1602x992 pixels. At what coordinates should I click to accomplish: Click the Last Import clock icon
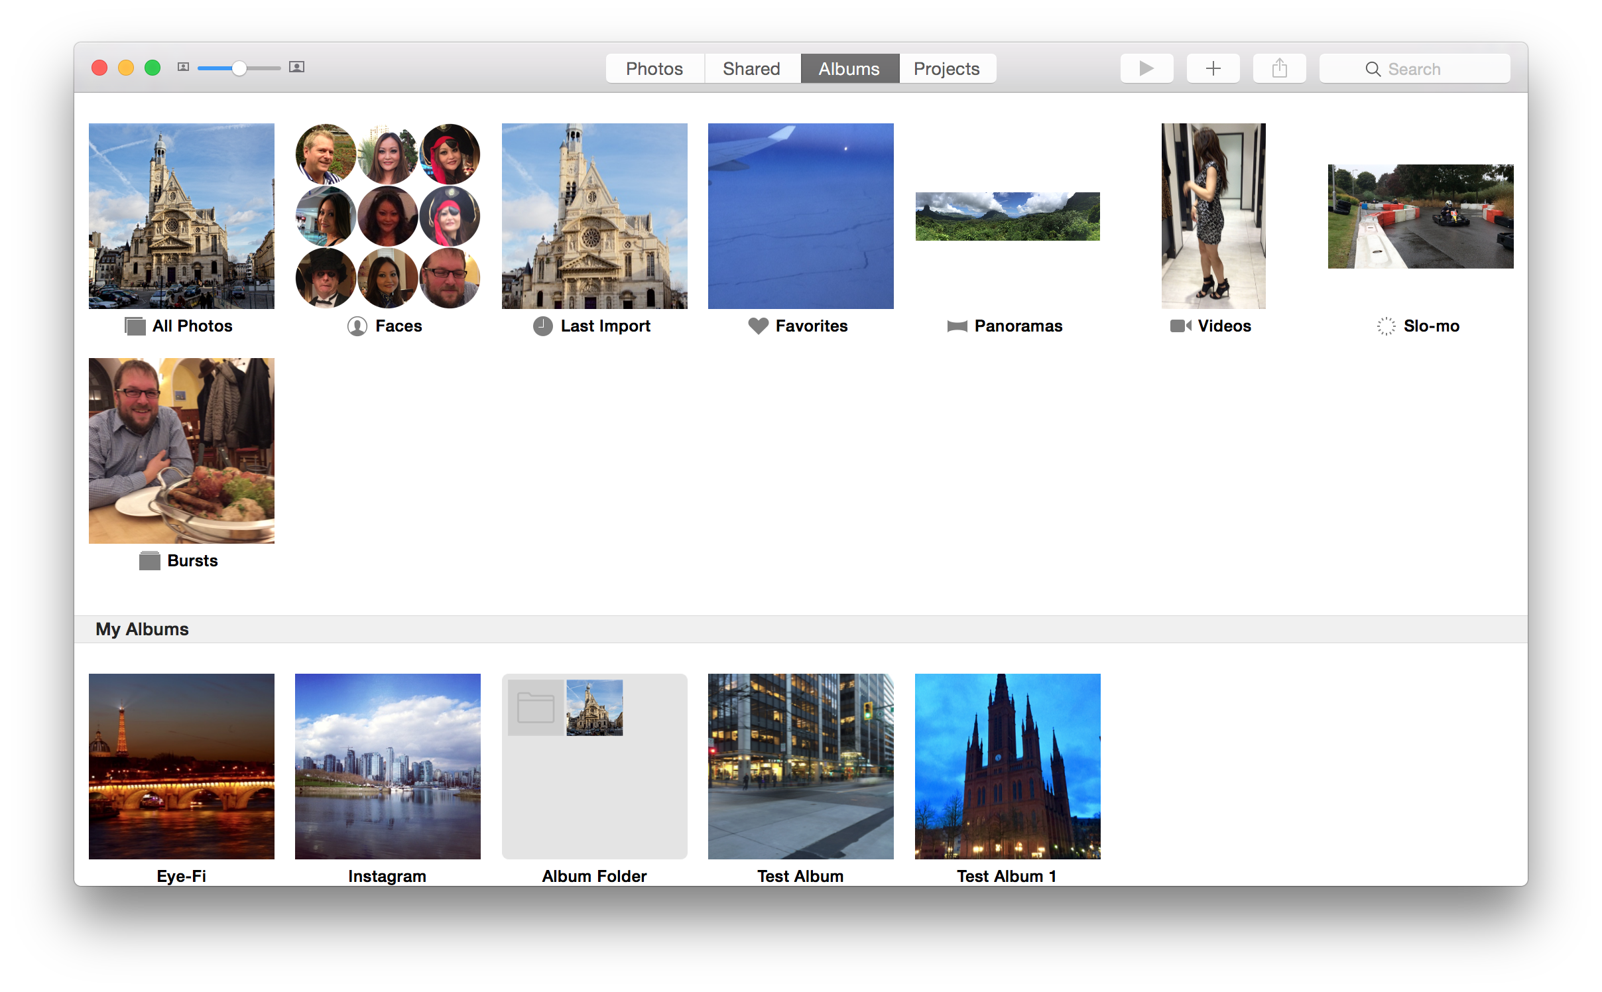(543, 326)
